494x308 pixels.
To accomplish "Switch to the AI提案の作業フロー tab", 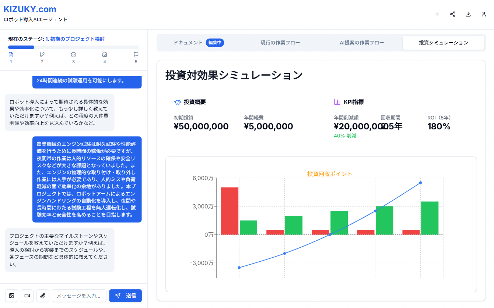I will (362, 43).
